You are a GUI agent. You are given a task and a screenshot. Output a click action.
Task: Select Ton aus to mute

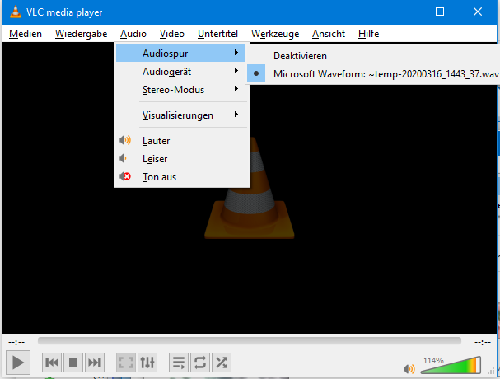click(180, 177)
